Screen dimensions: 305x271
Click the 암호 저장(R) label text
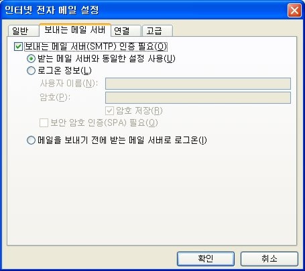(139, 111)
